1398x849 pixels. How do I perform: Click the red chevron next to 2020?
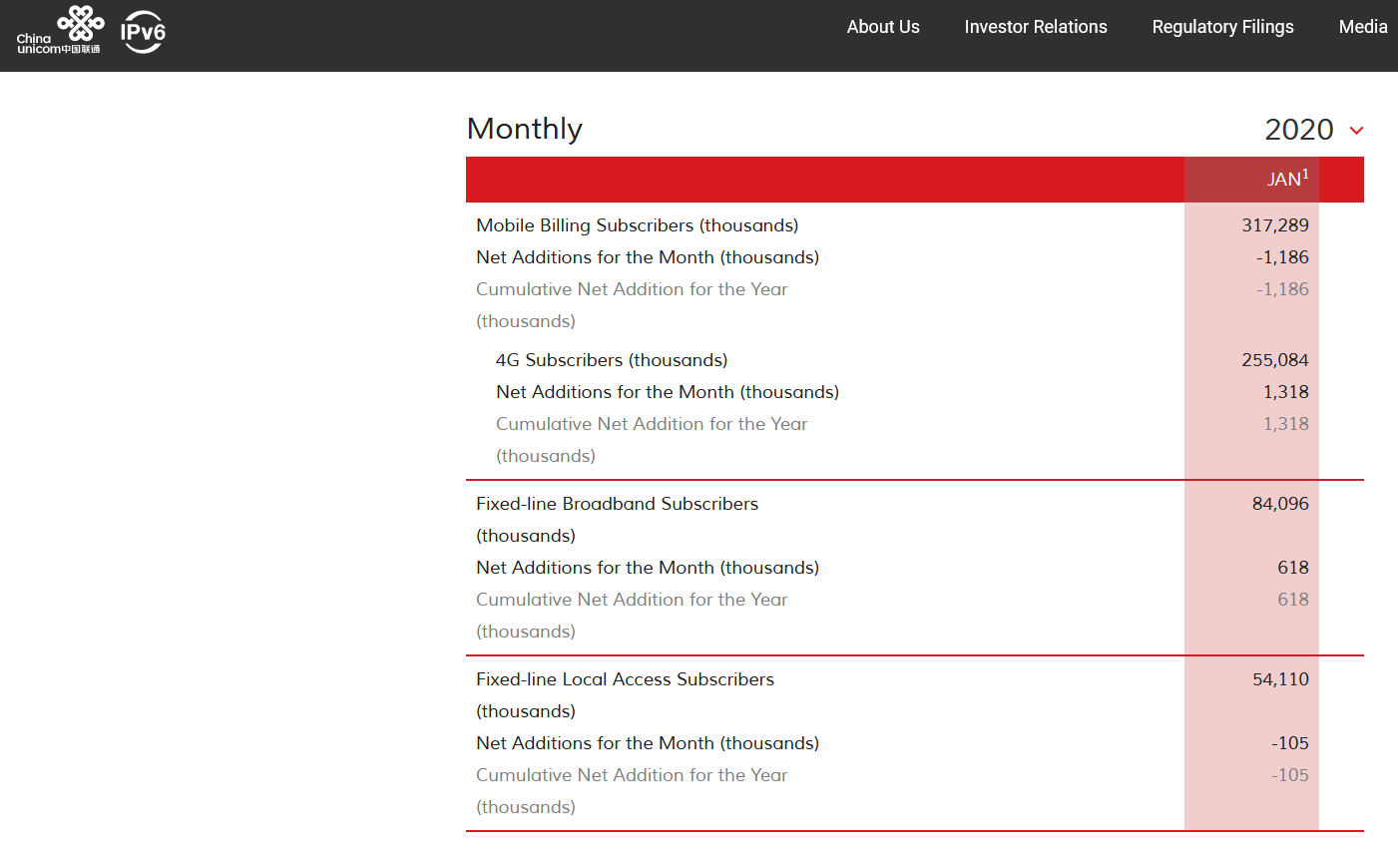click(x=1356, y=131)
